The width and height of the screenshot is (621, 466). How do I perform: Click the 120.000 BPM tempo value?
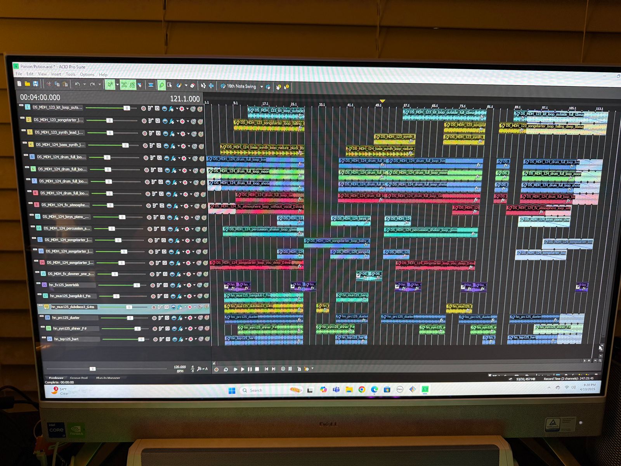[180, 367]
